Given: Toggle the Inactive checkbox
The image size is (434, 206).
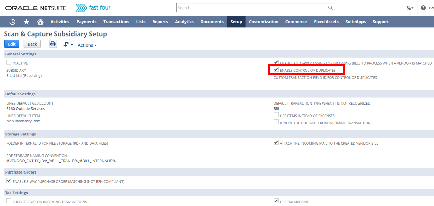Looking at the screenshot, I should point(9,62).
